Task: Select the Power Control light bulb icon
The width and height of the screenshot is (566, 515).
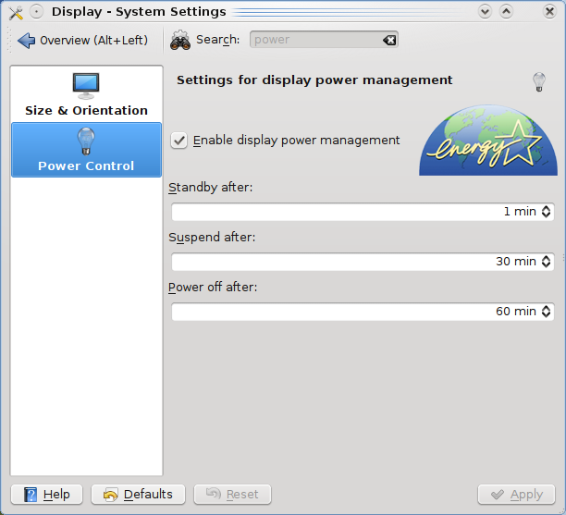Action: 86,141
